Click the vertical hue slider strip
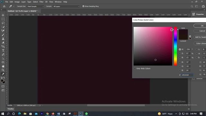The image size is (206, 116). coord(175,46)
